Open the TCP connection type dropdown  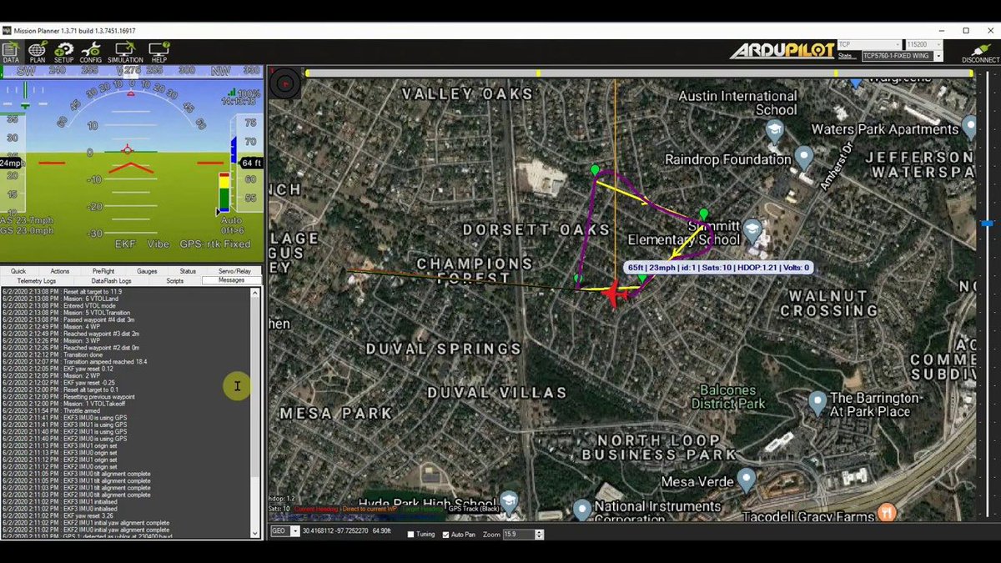click(870, 44)
